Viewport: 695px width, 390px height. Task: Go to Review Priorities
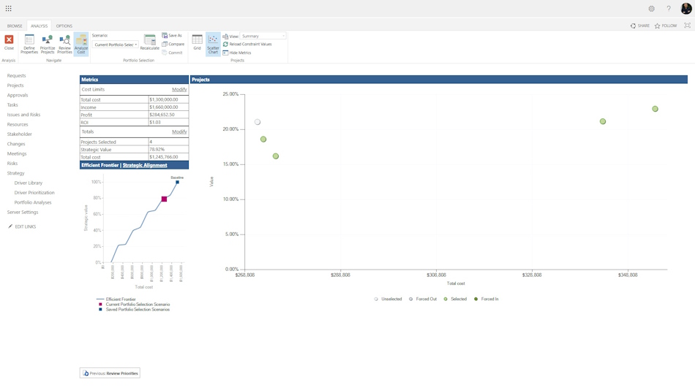click(64, 45)
